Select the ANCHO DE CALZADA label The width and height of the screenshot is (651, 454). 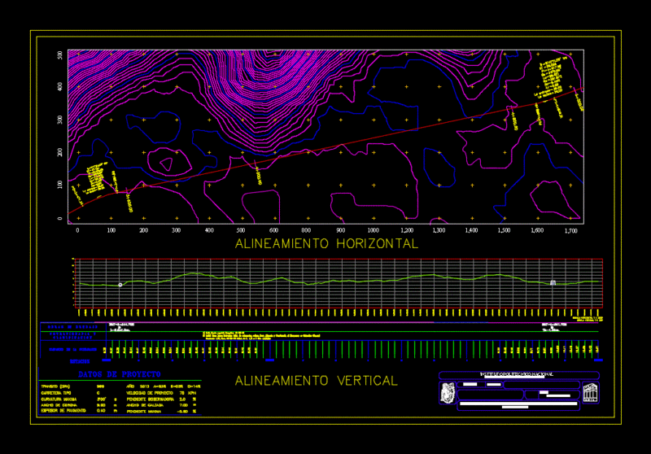coord(145,405)
